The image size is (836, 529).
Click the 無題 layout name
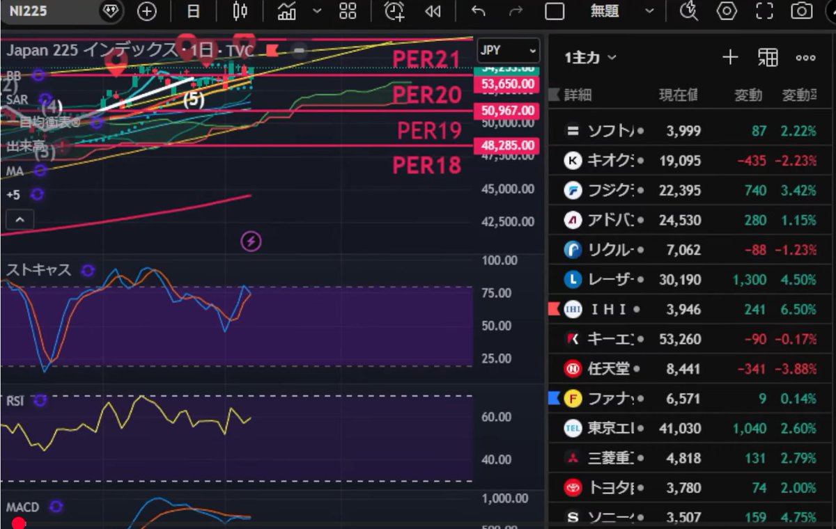coord(604,11)
